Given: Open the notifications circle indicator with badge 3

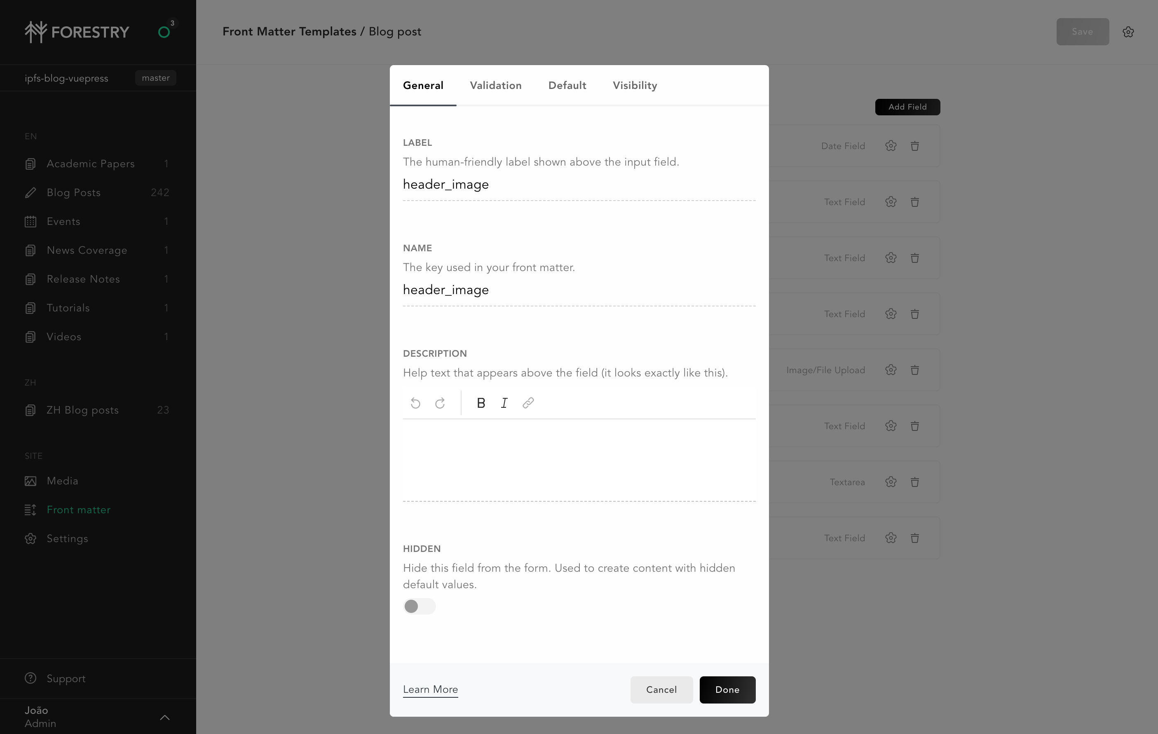Looking at the screenshot, I should click(164, 32).
